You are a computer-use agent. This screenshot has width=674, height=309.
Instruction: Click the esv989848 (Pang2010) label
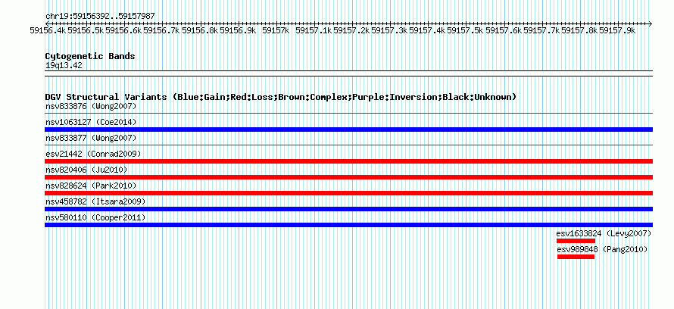[602, 249]
